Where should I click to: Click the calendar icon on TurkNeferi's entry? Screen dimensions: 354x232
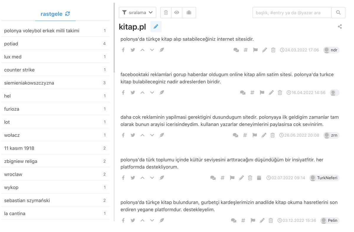tap(259, 178)
